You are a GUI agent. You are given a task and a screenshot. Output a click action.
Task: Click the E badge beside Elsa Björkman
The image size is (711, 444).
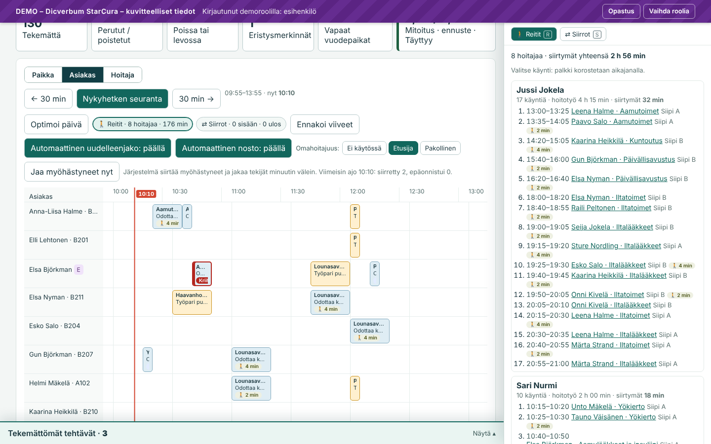[79, 269]
